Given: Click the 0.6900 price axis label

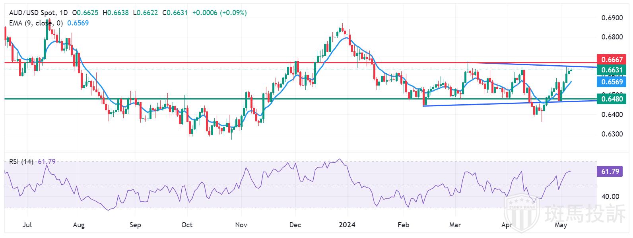Looking at the screenshot, I should [612, 18].
